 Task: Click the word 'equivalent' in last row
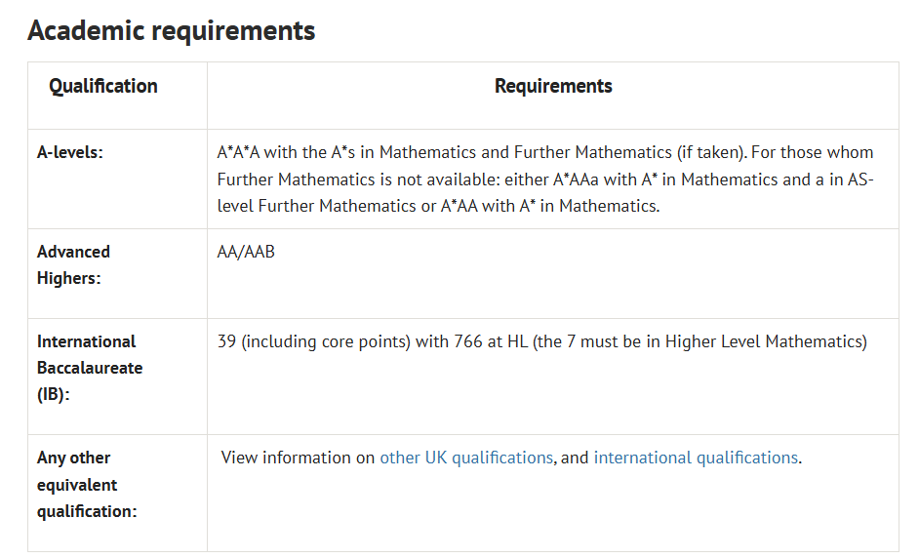pyautogui.click(x=77, y=485)
